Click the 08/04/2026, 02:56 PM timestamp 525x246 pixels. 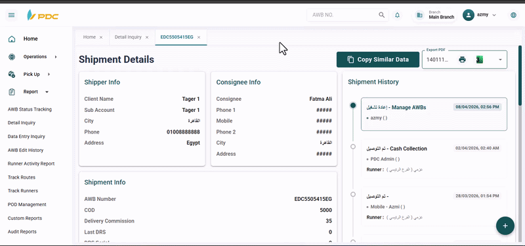[x=477, y=107]
